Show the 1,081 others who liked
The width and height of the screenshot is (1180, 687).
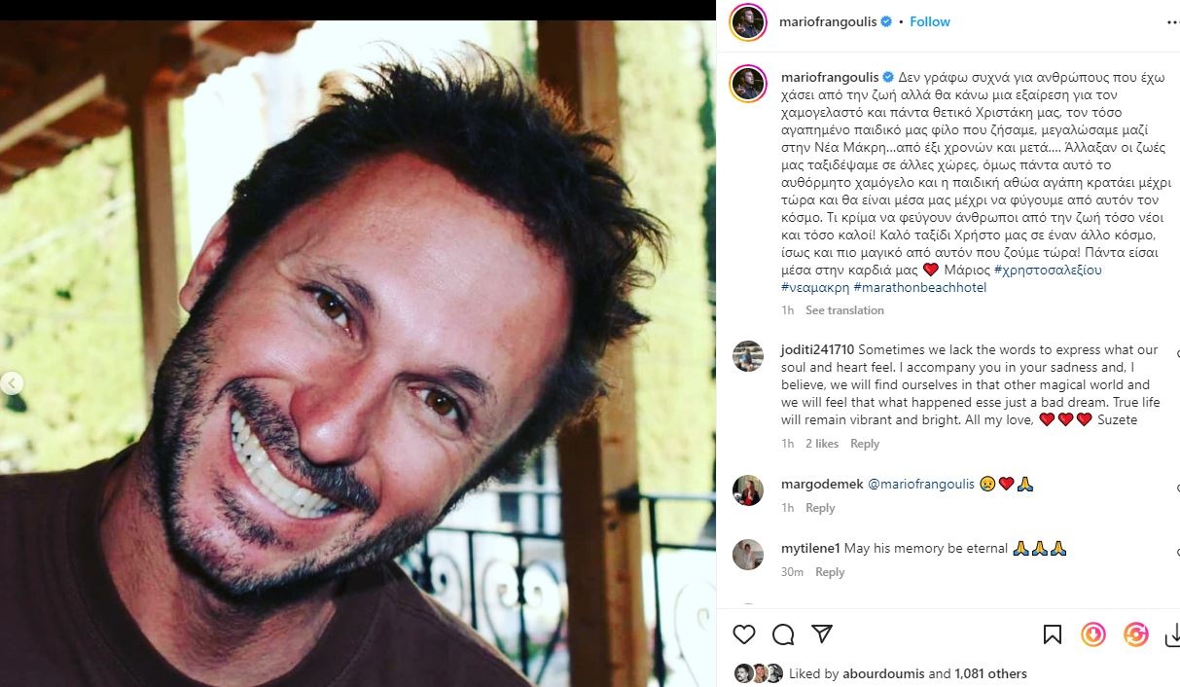point(990,673)
